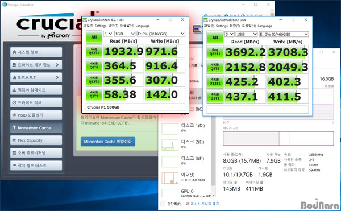Open Settings menu in right CrystalDiskMark
341x211 pixels.
point(222,26)
